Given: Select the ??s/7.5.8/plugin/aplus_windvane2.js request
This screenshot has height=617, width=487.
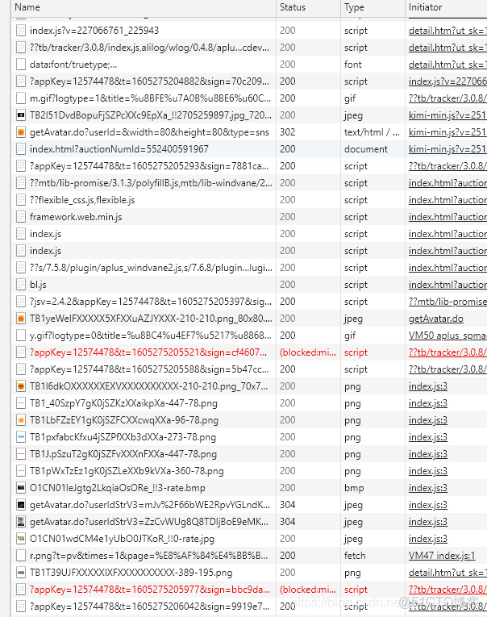Looking at the screenshot, I should click(151, 268).
